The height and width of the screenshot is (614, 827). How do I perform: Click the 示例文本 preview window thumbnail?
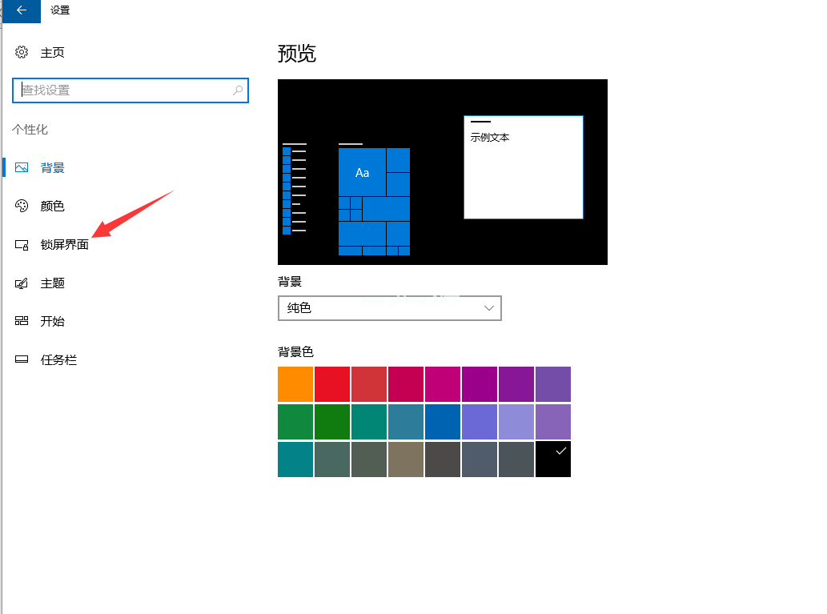(524, 167)
